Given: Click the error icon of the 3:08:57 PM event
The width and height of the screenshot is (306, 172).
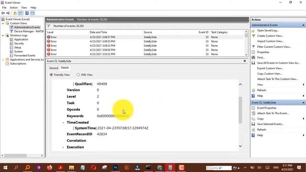Looking at the screenshot, I should [x=49, y=37].
